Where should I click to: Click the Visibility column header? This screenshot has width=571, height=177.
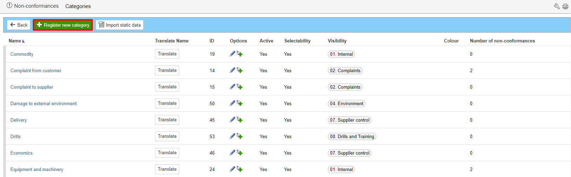point(337,41)
